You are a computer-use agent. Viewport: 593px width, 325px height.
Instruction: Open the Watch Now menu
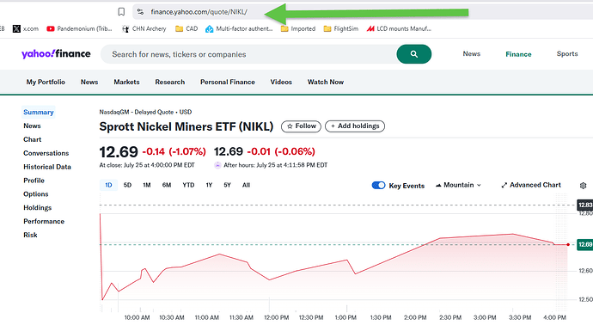pos(326,82)
